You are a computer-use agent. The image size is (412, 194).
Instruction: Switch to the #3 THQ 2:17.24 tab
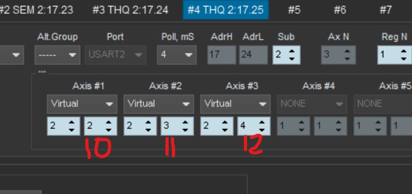[130, 10]
